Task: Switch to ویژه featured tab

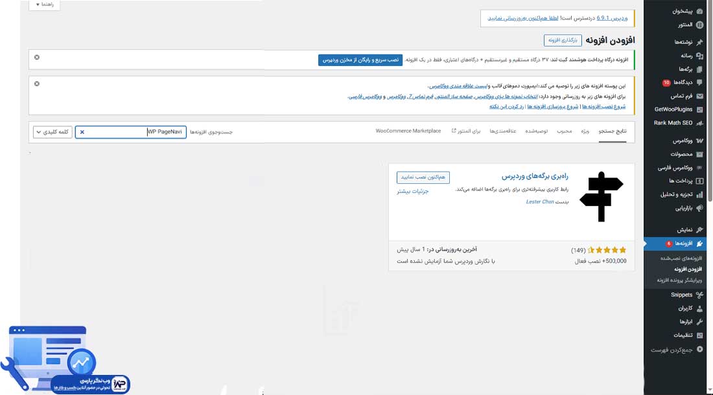Action: tap(585, 131)
